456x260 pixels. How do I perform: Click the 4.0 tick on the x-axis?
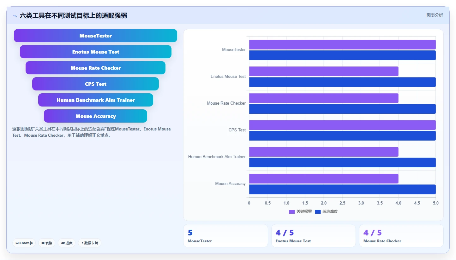click(399, 203)
